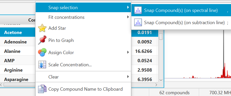Image resolution: width=231 pixels, height=96 pixels.
Task: Click the Copy Compound Name clipboard icon
Action: pos(42,89)
